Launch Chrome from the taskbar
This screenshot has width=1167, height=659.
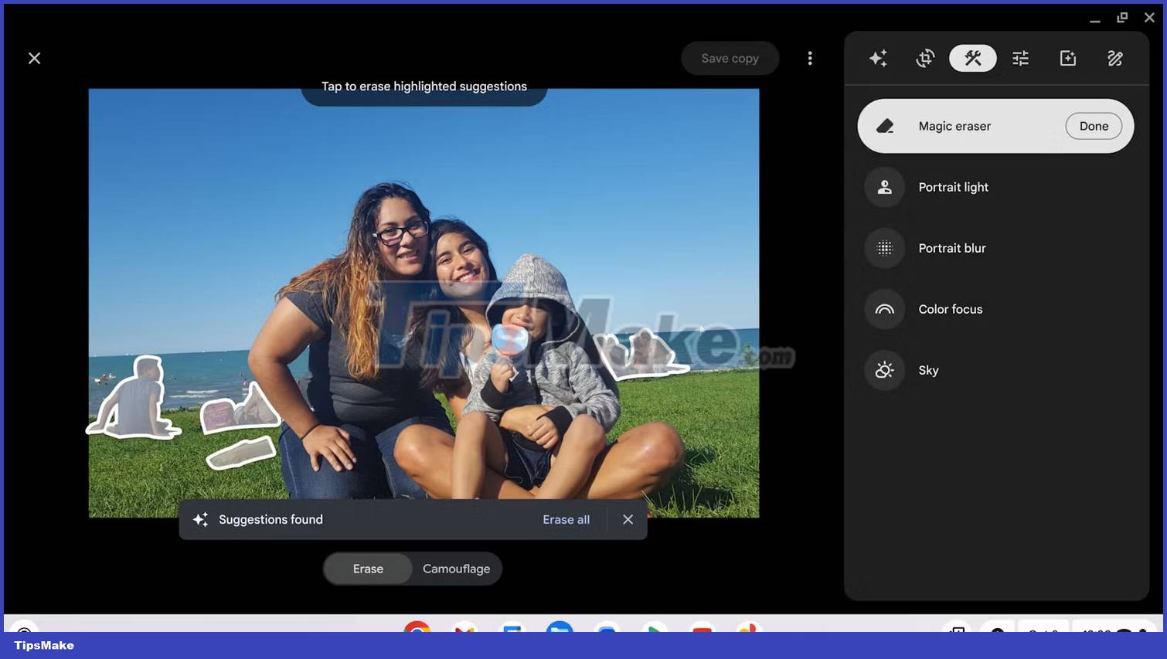[417, 630]
